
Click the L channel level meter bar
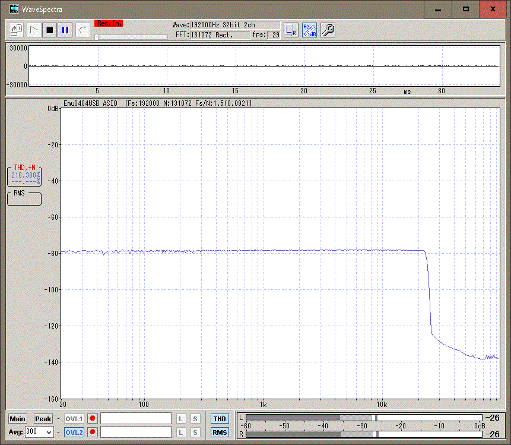point(364,418)
